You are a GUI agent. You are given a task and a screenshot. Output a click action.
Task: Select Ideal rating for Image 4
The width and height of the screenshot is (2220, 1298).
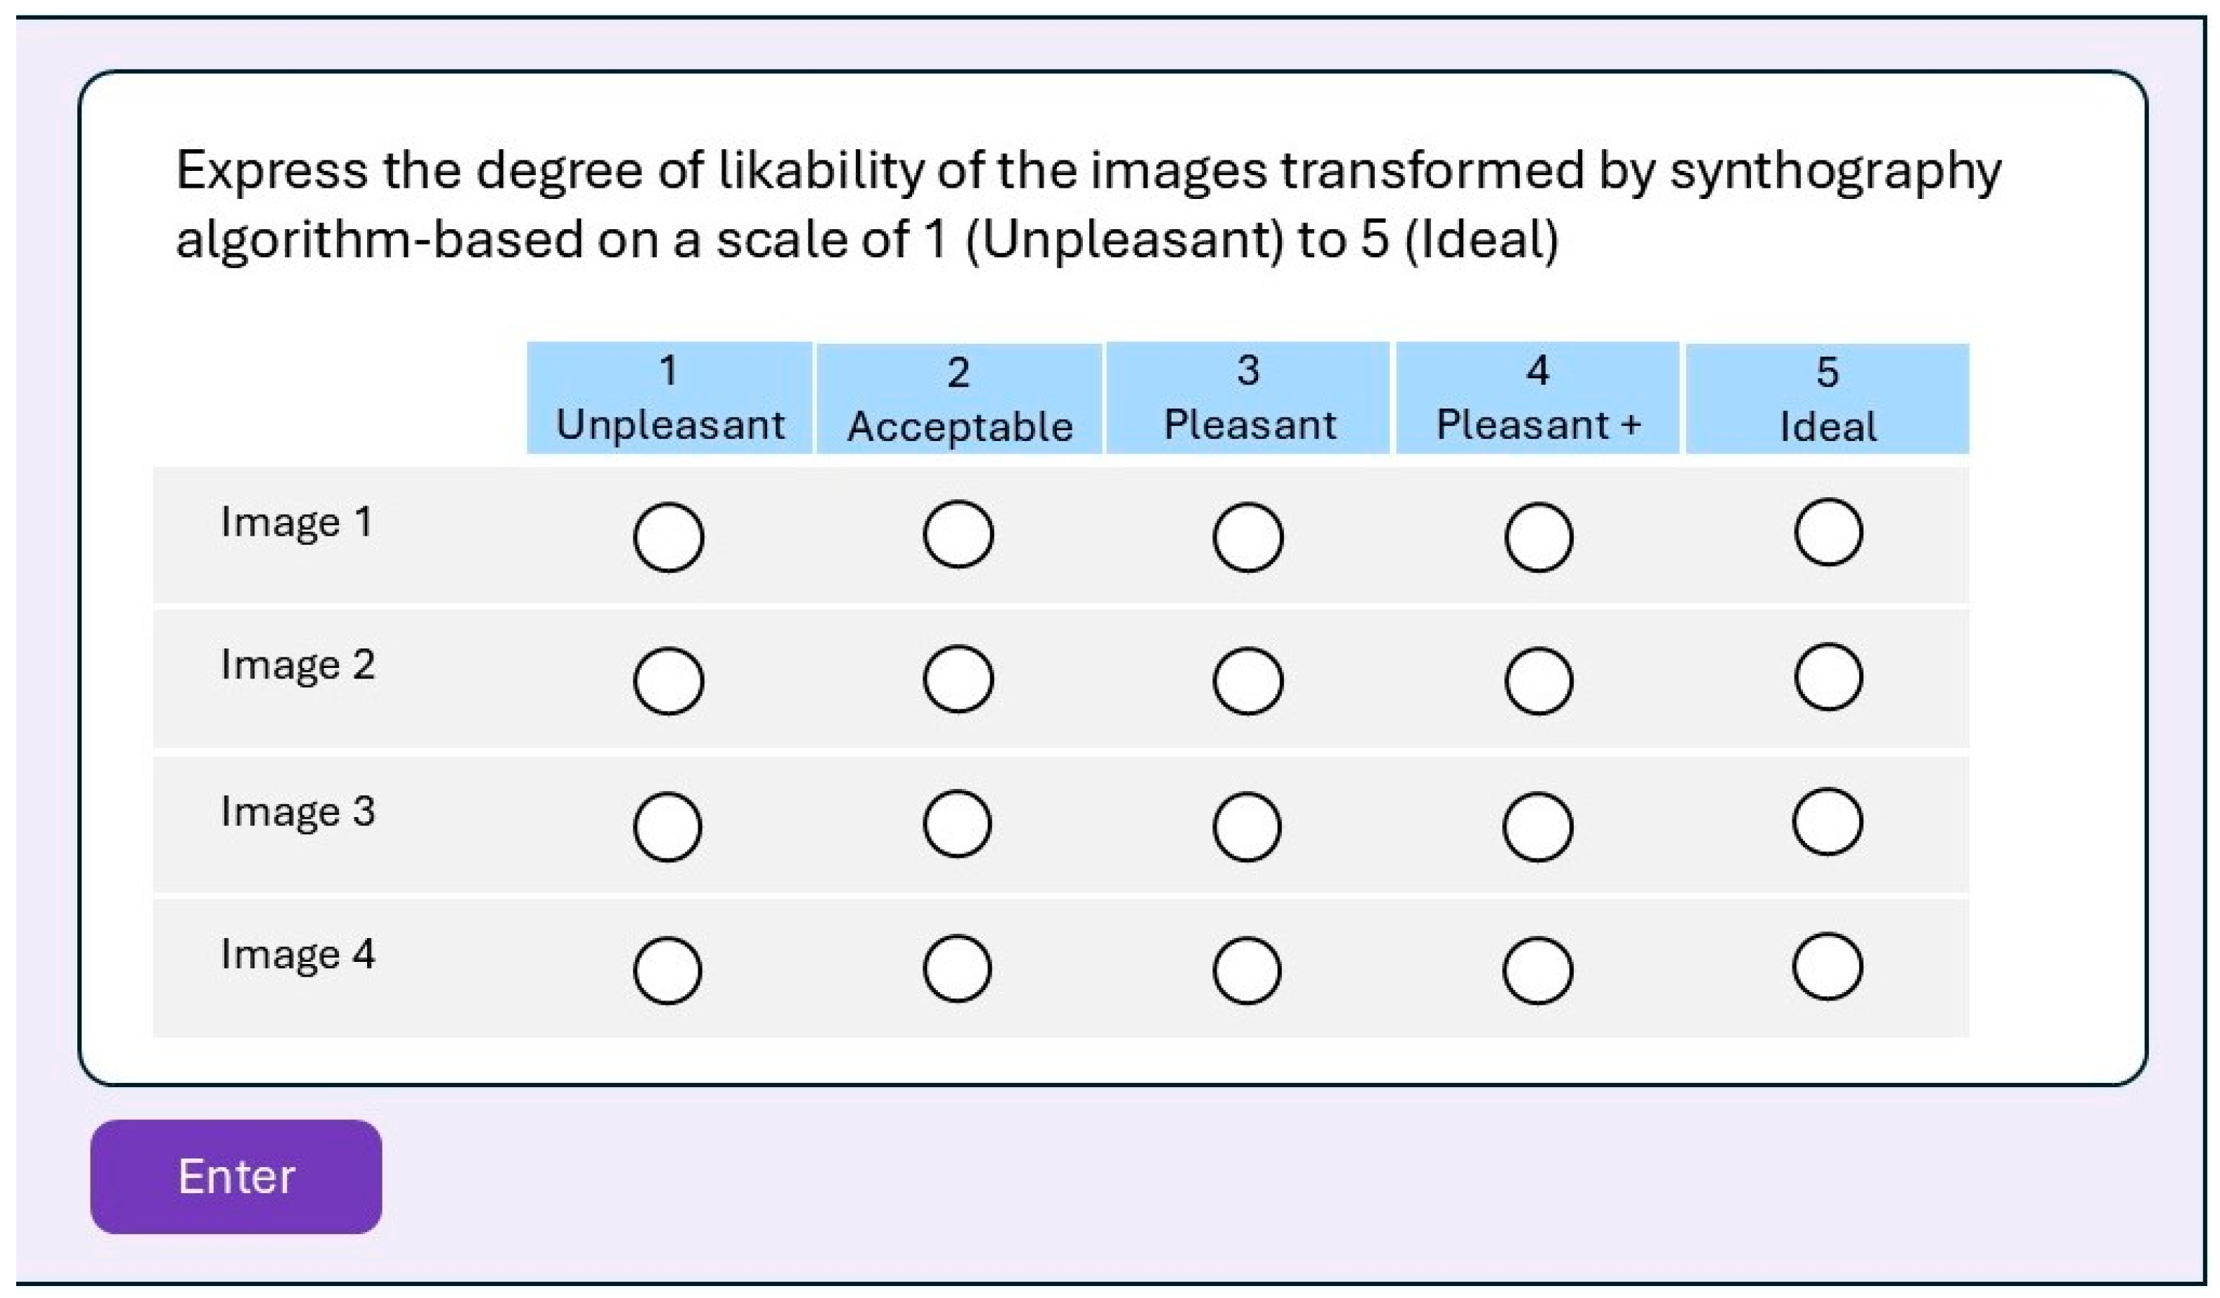pos(1828,967)
